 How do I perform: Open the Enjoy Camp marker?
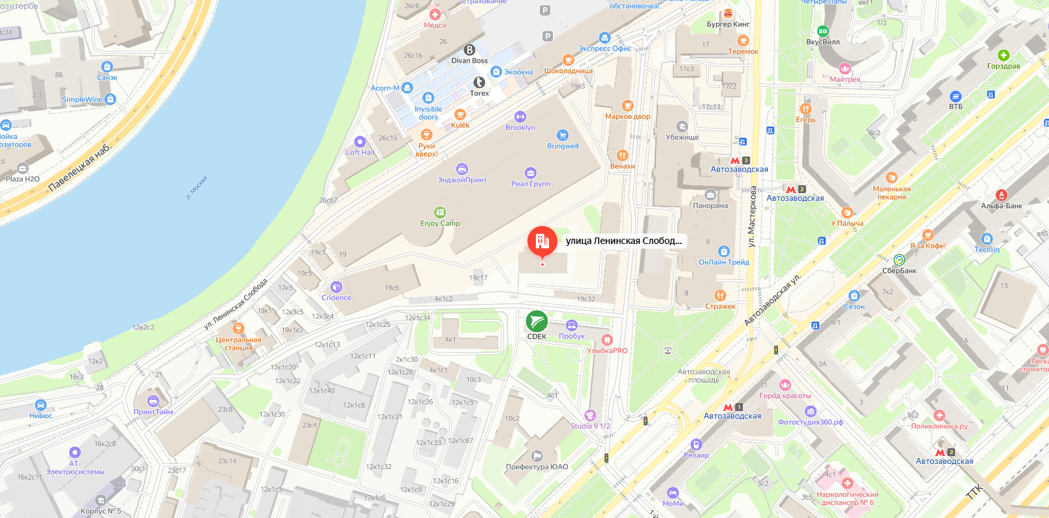coord(440,212)
